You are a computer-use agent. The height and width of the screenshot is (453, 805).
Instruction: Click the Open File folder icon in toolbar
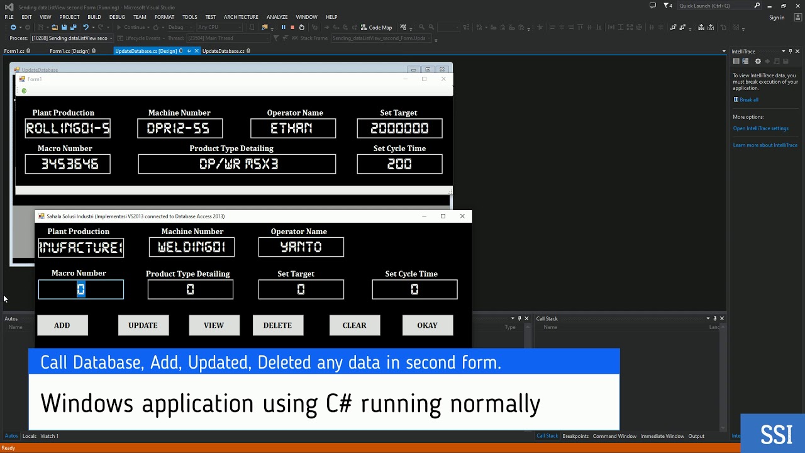pyautogui.click(x=55, y=27)
